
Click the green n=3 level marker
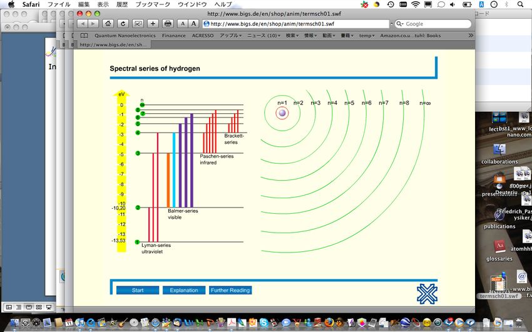(138, 153)
